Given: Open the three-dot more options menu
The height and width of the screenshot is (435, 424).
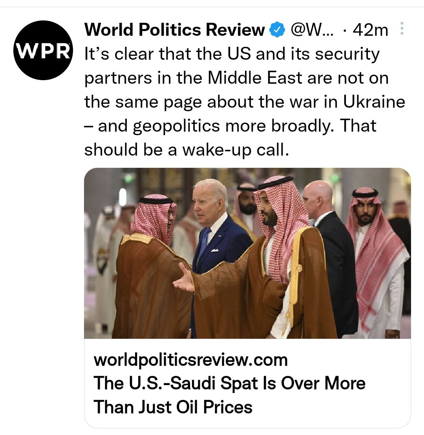Looking at the screenshot, I should pos(402,28).
